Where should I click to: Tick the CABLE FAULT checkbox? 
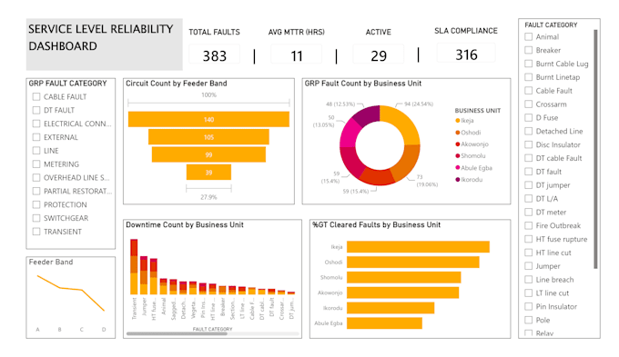coord(36,96)
